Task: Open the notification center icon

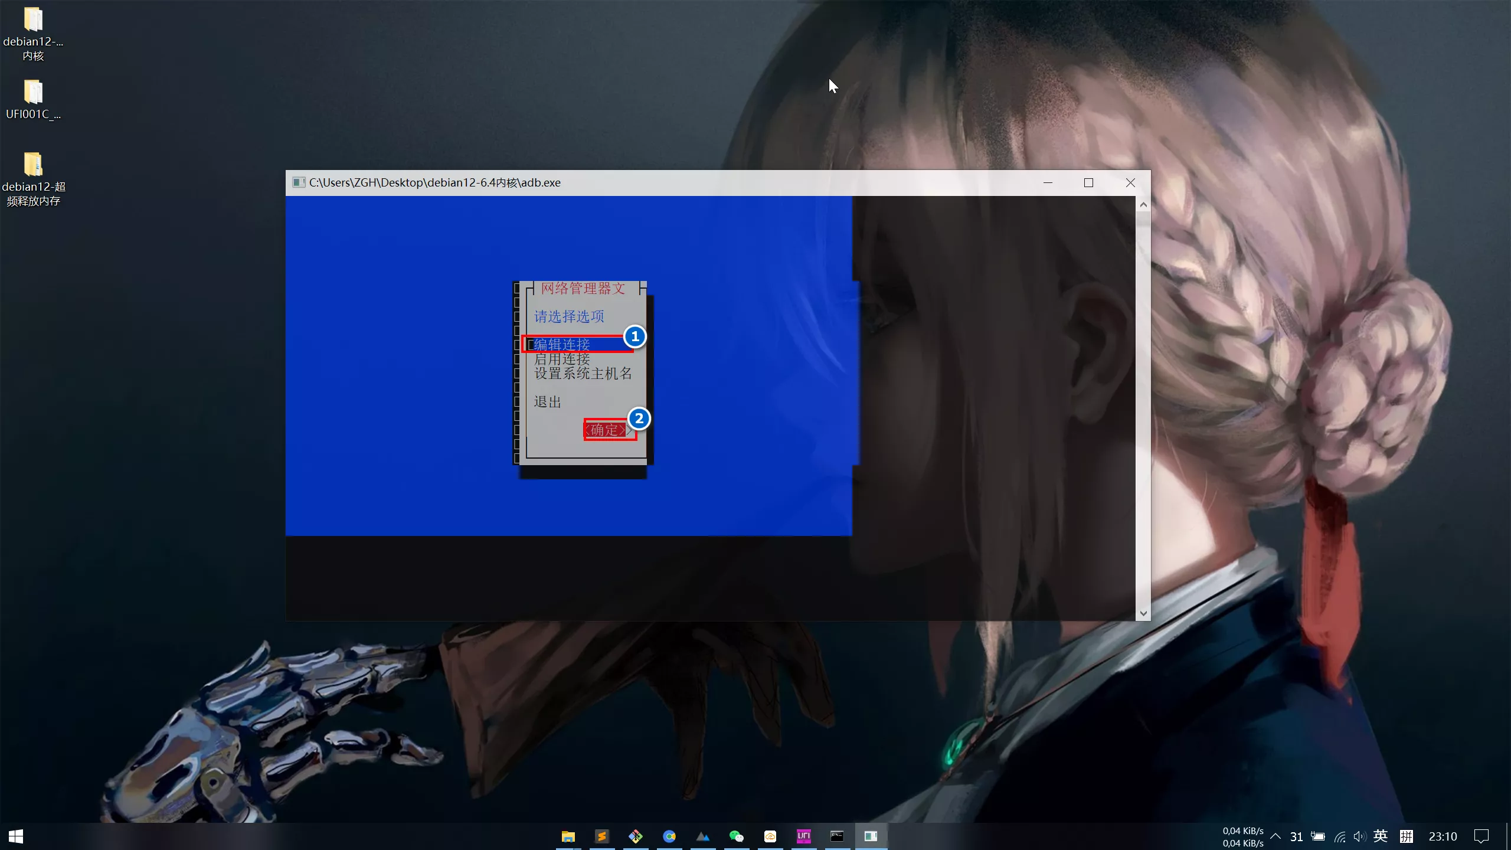Action: (x=1481, y=836)
